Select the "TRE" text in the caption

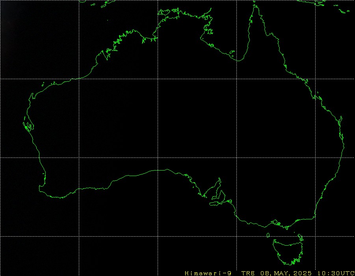[248, 273]
